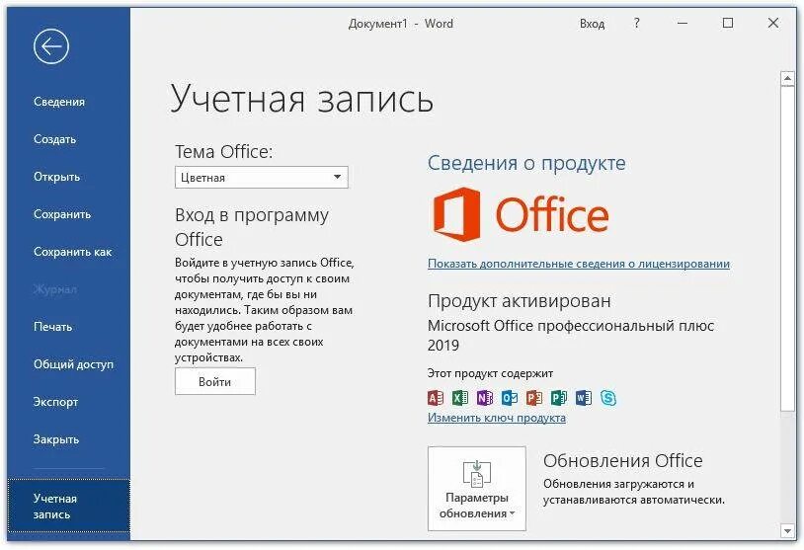Click the Продукт активирован text
Viewport: 804px width, 550px height.
coord(520,300)
